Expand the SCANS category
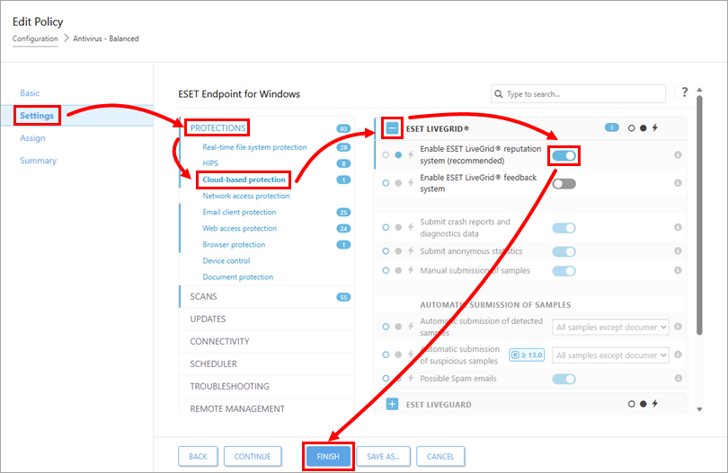The height and width of the screenshot is (473, 728). click(x=267, y=297)
